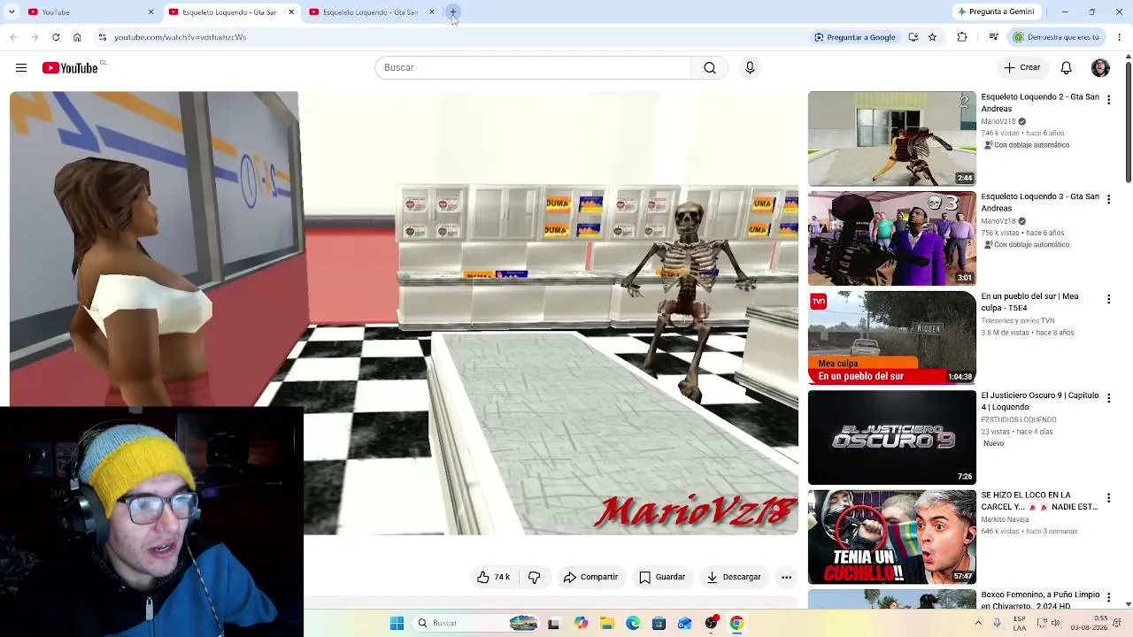Click the Demuestra que eres tú profile chip

point(1056,37)
